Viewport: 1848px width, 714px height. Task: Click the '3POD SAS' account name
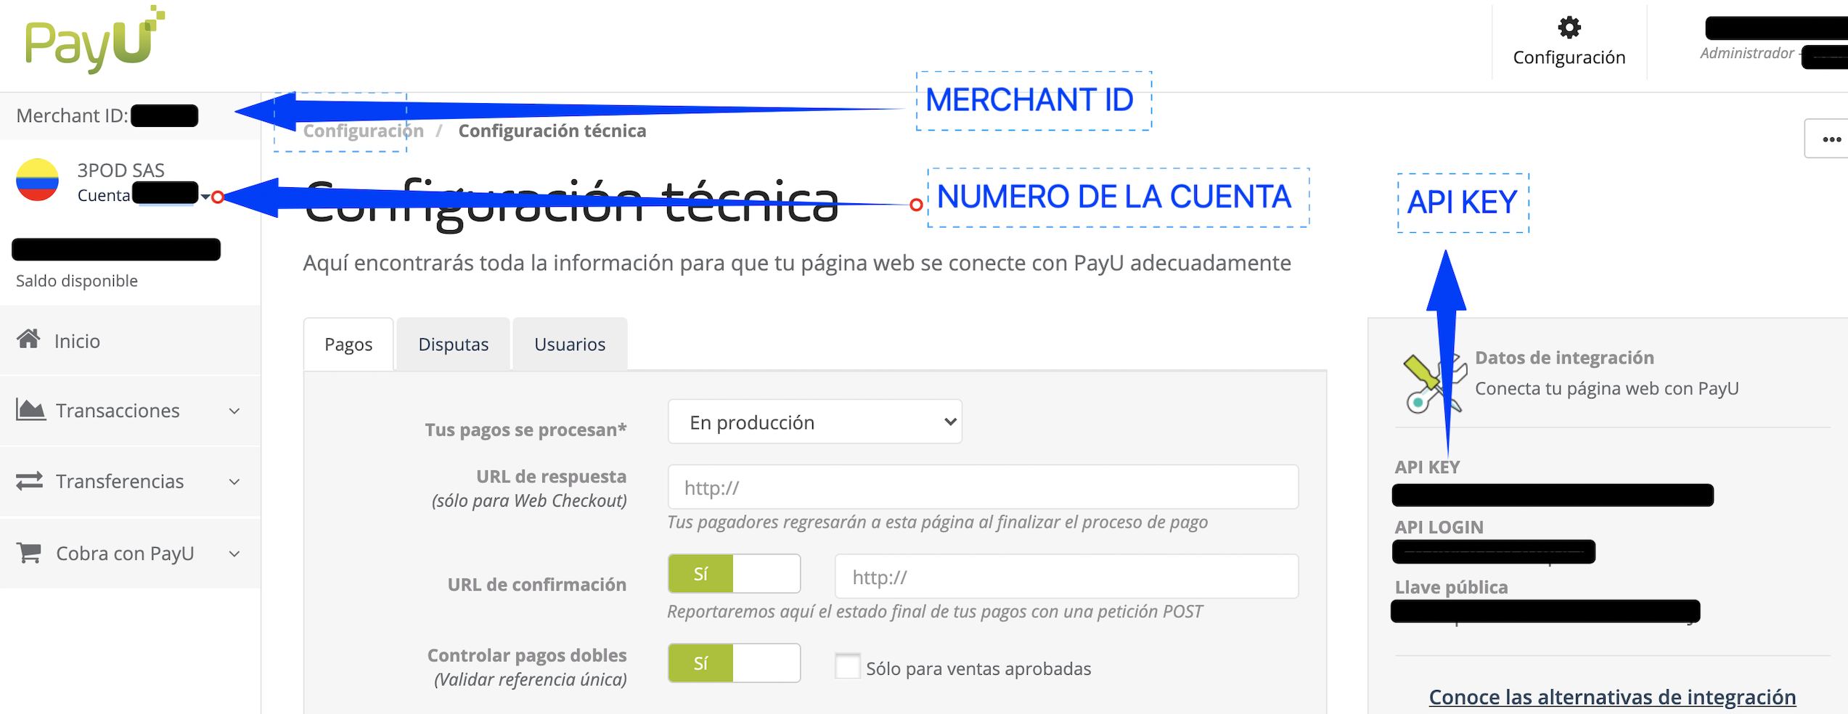coord(121,170)
